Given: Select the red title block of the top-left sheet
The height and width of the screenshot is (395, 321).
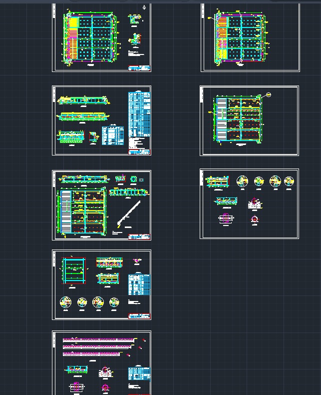Looking at the screenshot, I should [x=139, y=68].
